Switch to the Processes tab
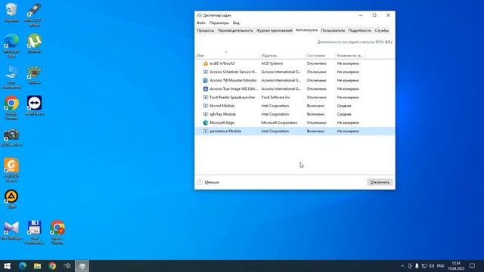This screenshot has height=272, width=484. tap(205, 30)
